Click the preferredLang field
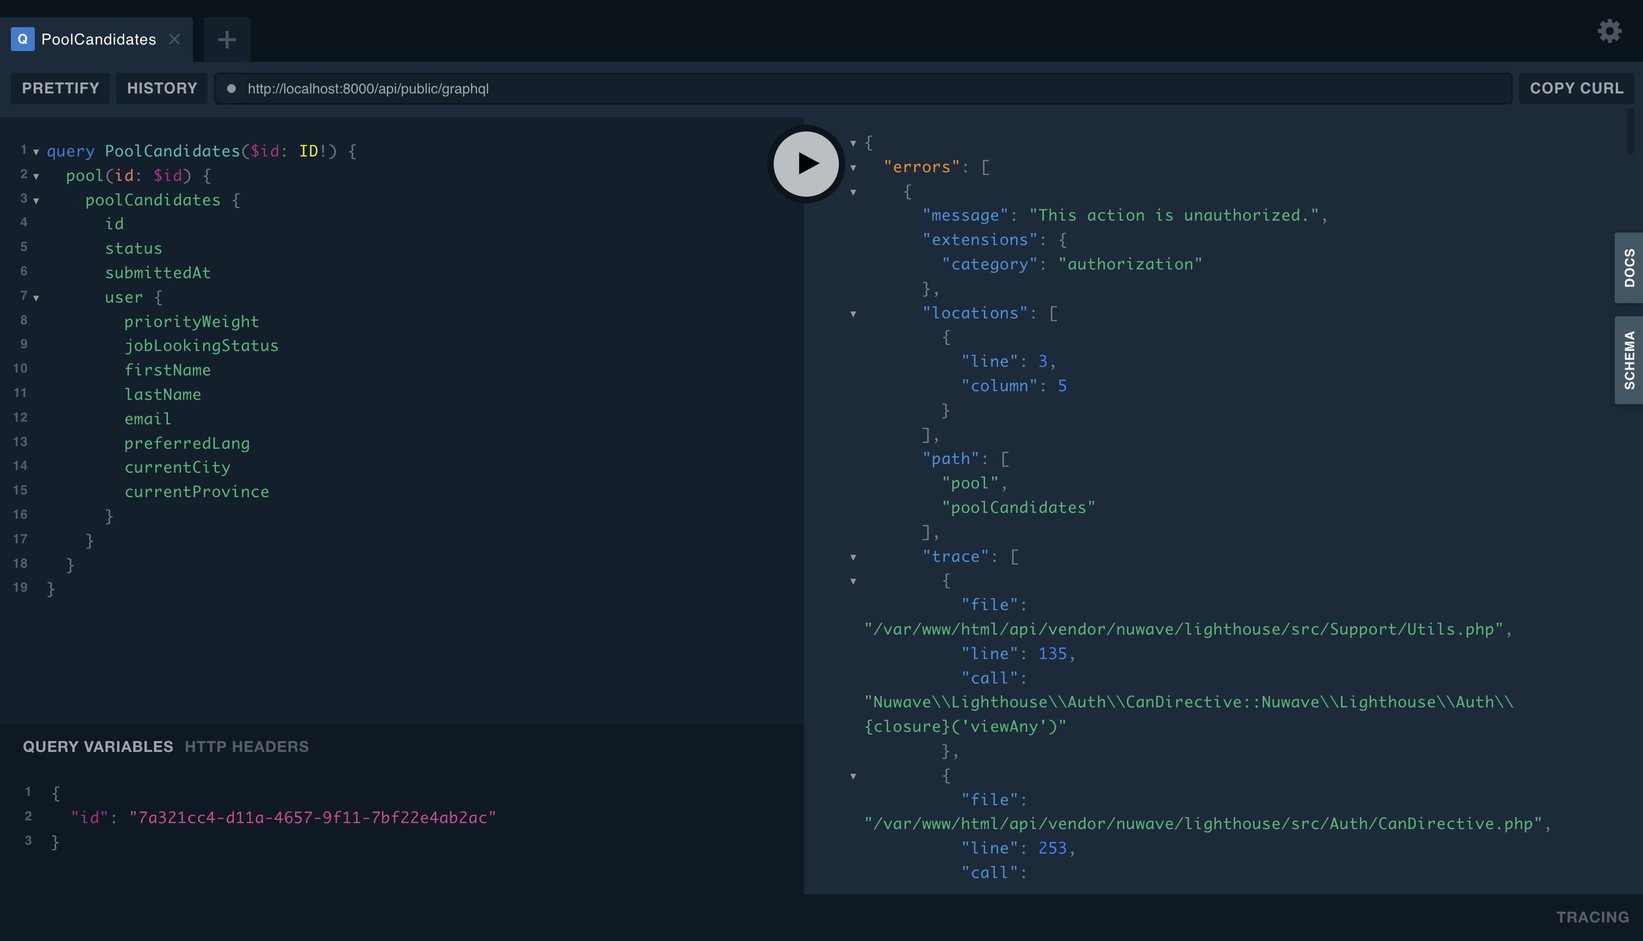This screenshot has width=1643, height=941. click(187, 443)
